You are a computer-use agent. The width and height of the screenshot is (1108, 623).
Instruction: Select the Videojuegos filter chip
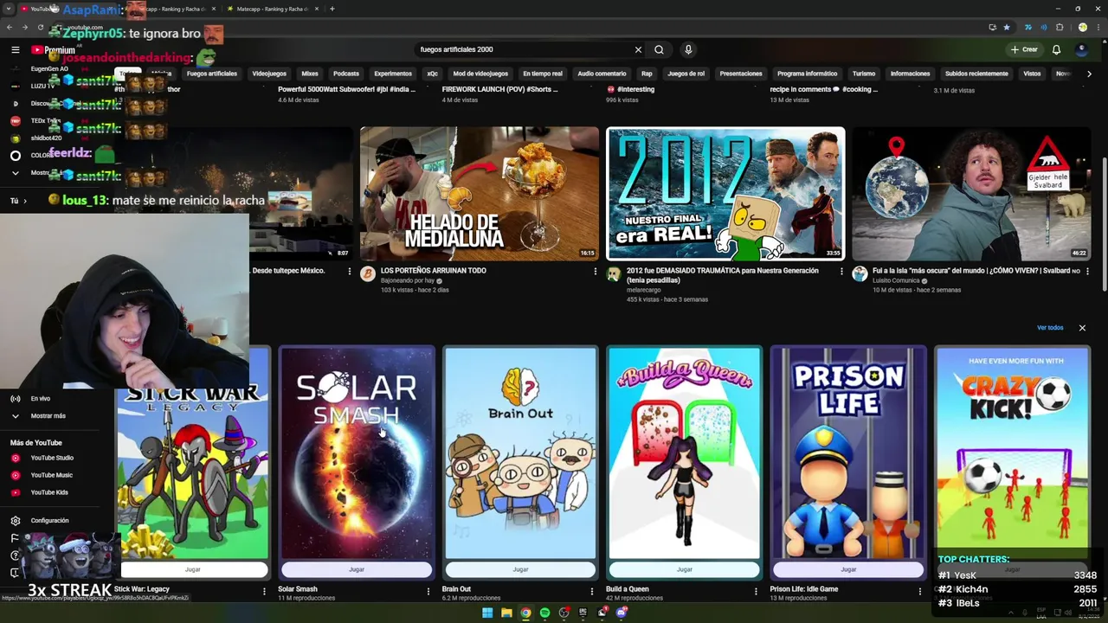(269, 74)
